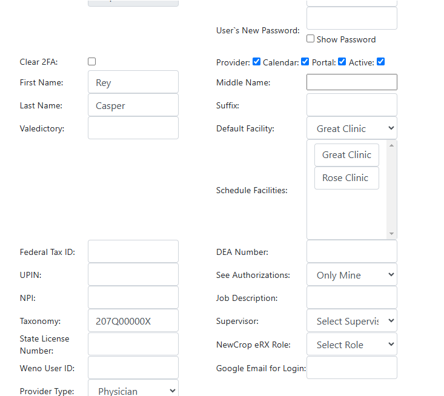Click the First Name field

point(133,82)
